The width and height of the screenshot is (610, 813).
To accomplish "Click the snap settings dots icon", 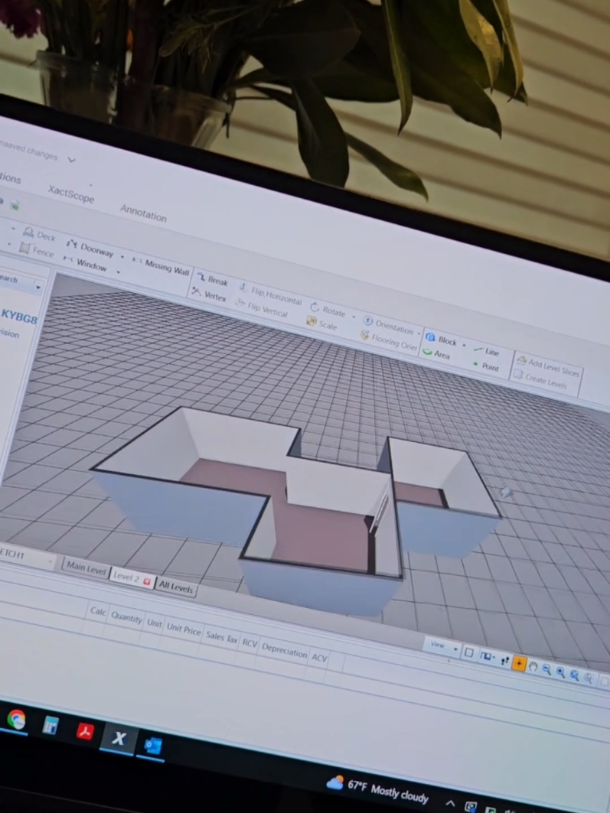I will (x=504, y=661).
